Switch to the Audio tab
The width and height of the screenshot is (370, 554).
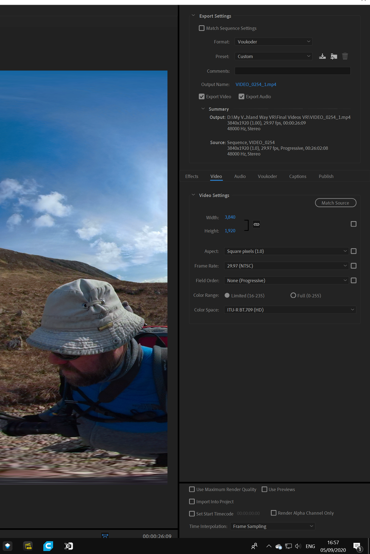(x=240, y=176)
